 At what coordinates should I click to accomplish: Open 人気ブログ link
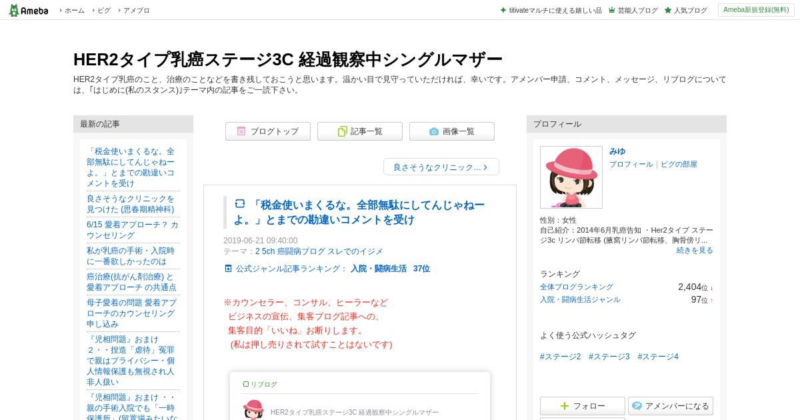(x=690, y=10)
